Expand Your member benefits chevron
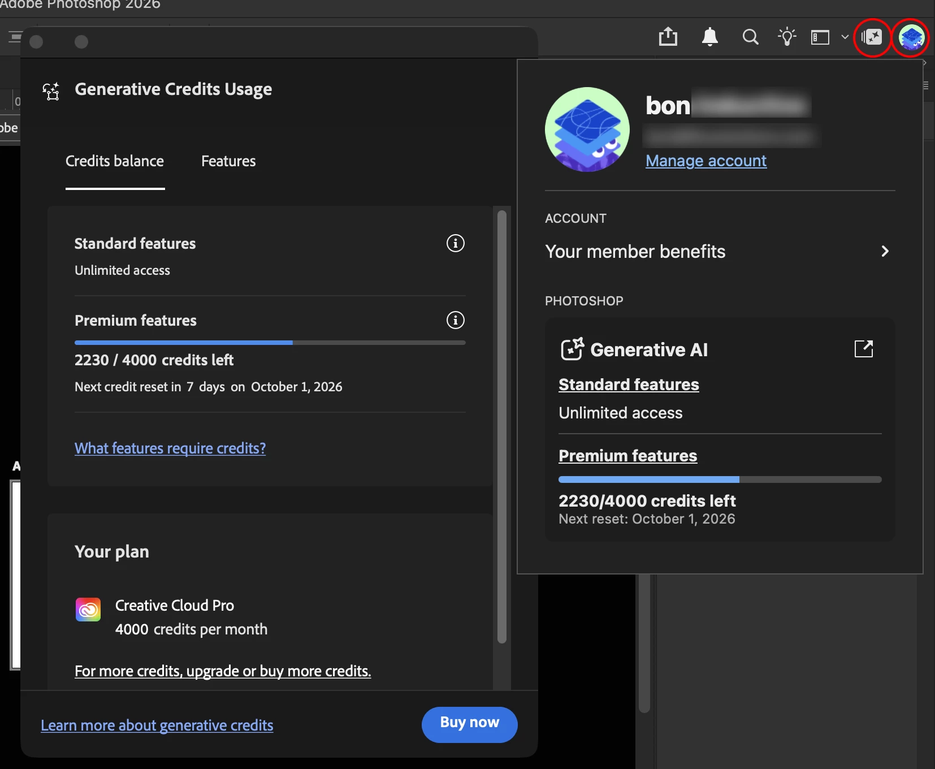Image resolution: width=935 pixels, height=769 pixels. click(x=885, y=251)
